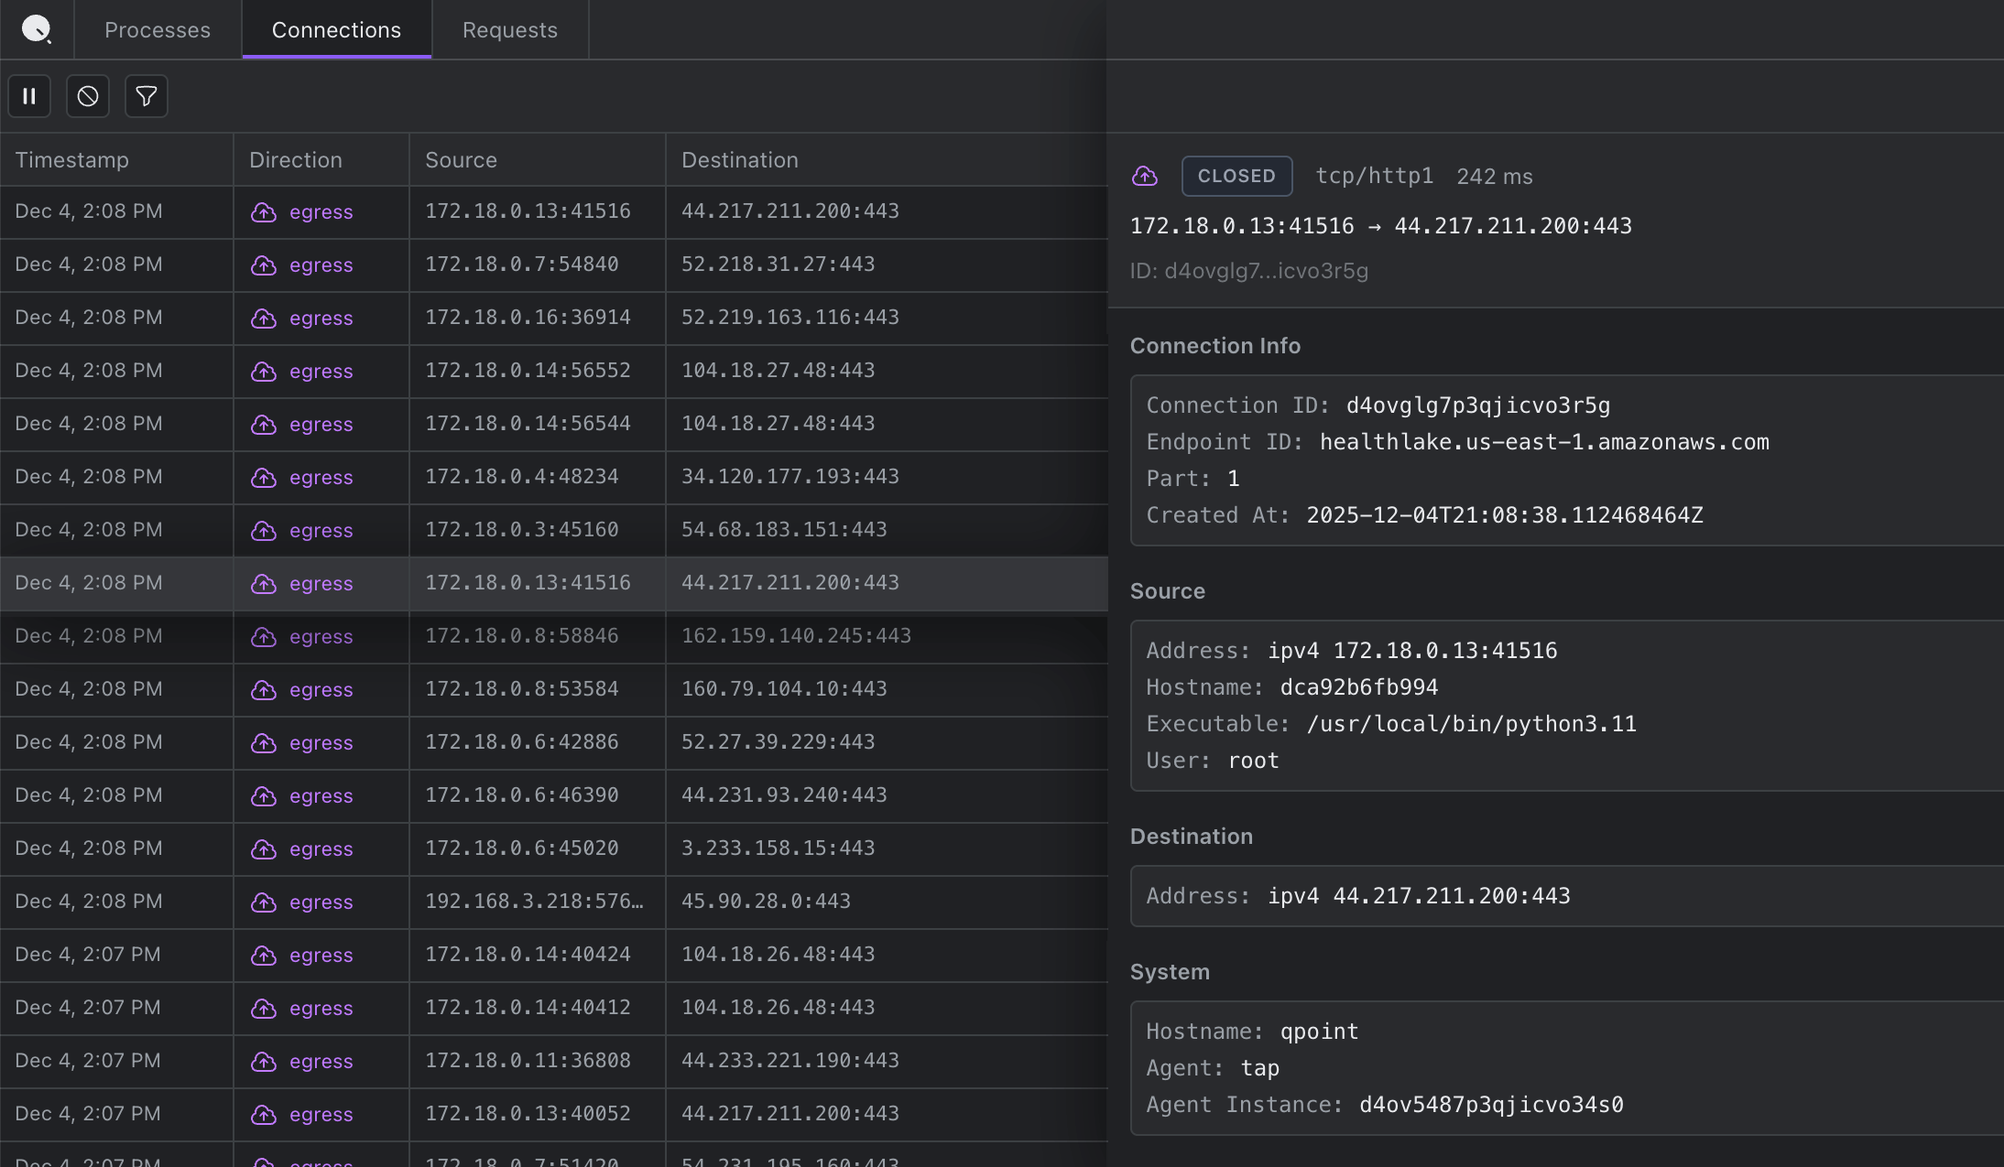
Task: Open the Requests tab
Action: (x=509, y=30)
